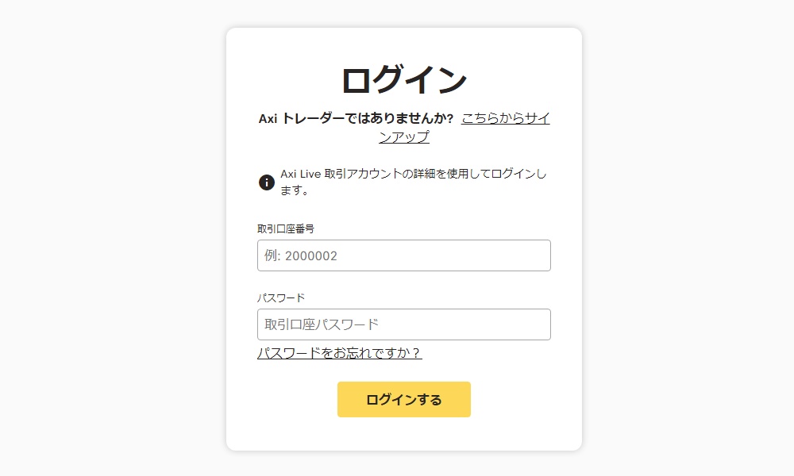Image resolution: width=794 pixels, height=476 pixels.
Task: Click the Axi トレーダーではありませんか? text
Action: click(356, 117)
